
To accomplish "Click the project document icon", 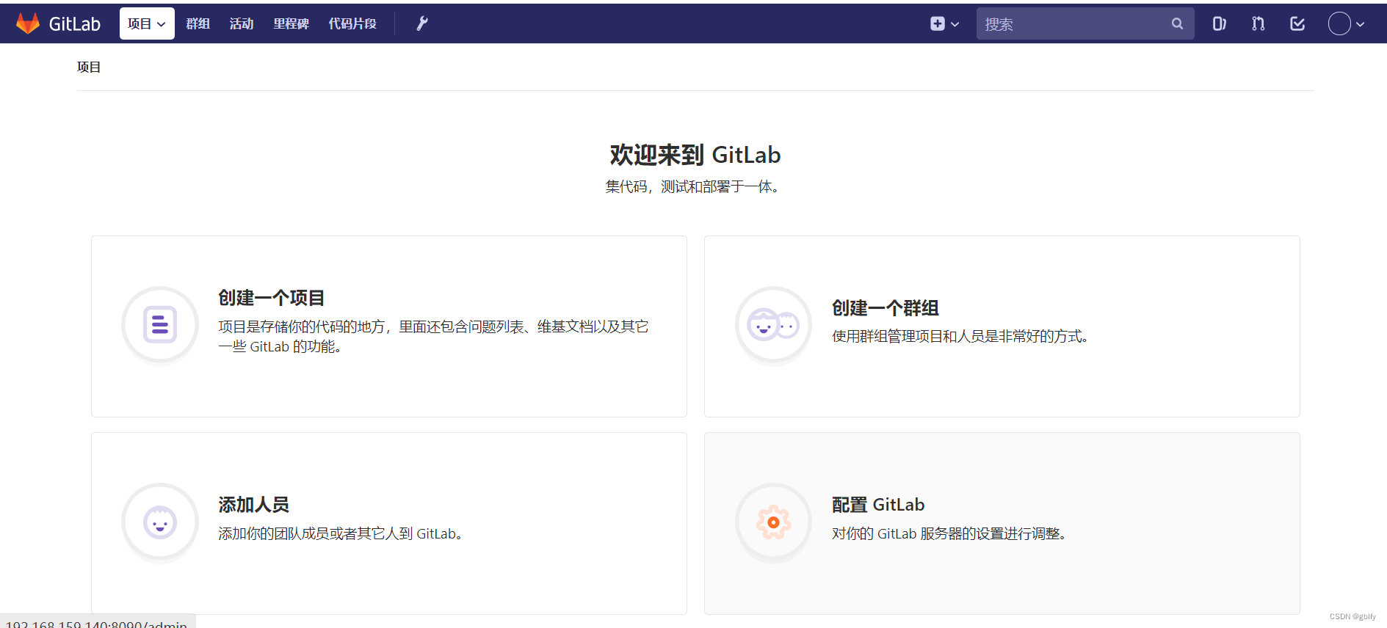I will (160, 324).
